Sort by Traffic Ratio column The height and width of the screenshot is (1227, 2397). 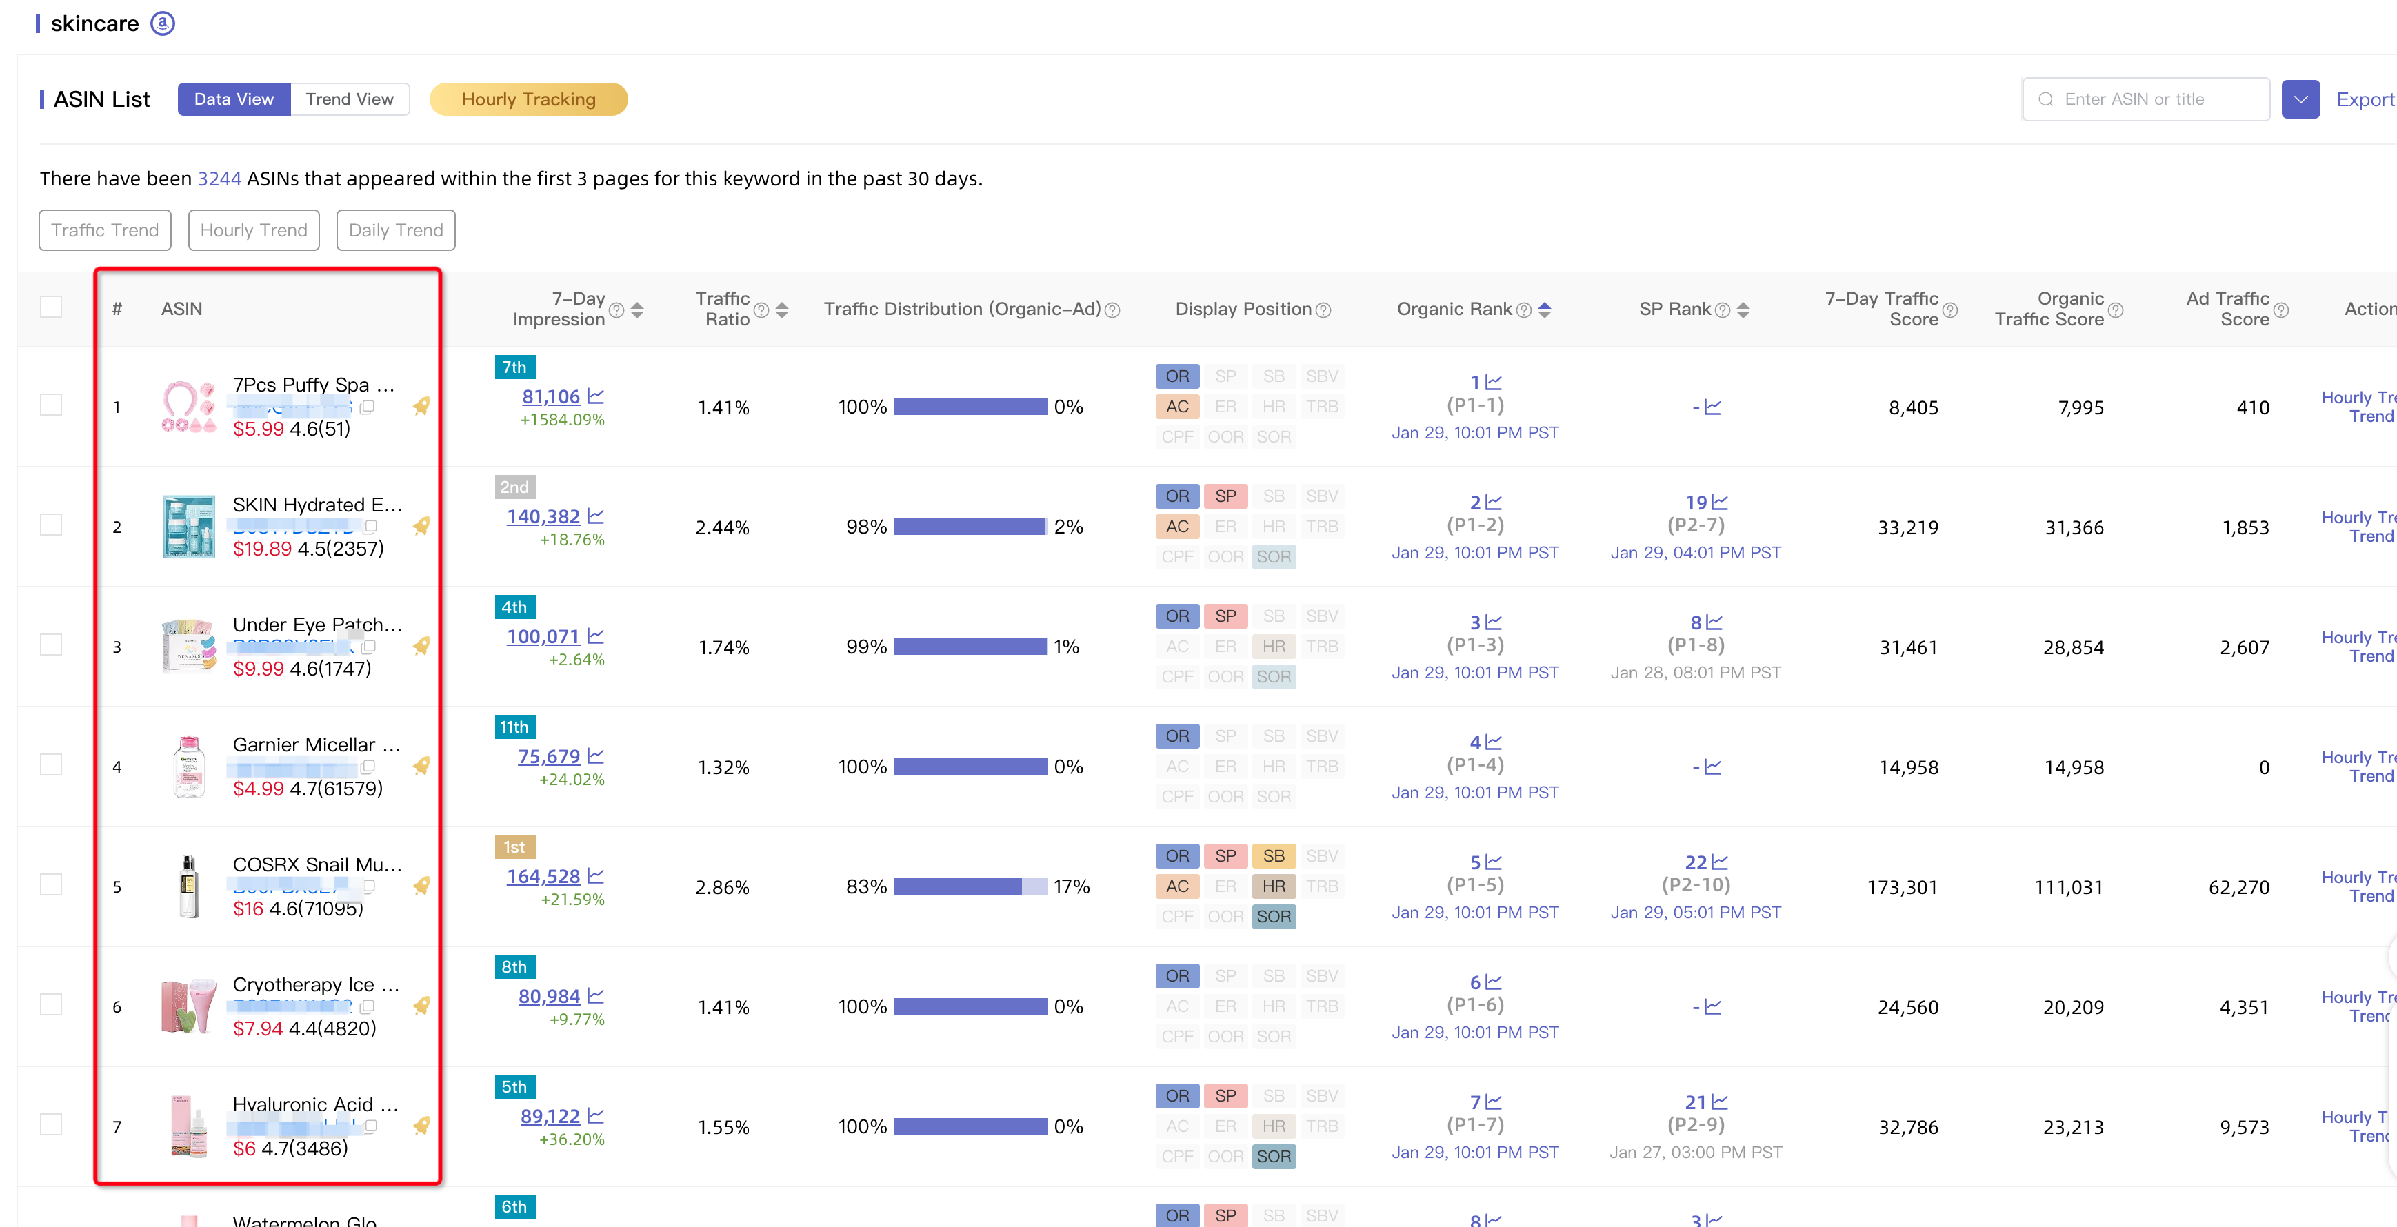[781, 310]
